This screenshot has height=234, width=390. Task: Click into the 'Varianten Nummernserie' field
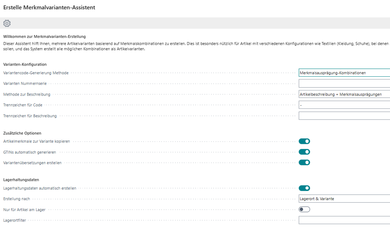(344, 84)
